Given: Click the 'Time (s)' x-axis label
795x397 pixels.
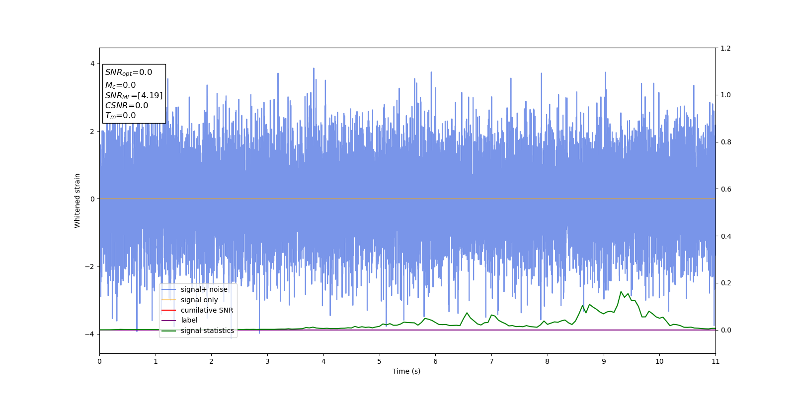Looking at the screenshot, I should (x=406, y=371).
